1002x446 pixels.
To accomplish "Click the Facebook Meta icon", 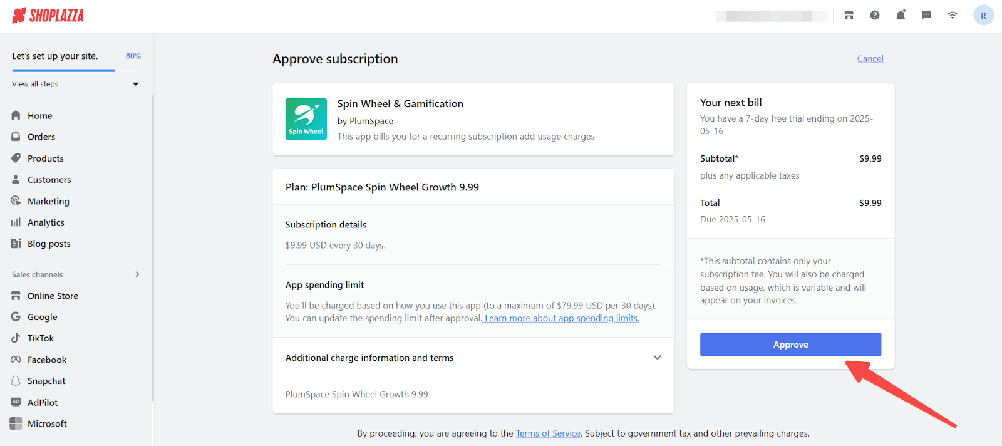I will click(x=16, y=360).
